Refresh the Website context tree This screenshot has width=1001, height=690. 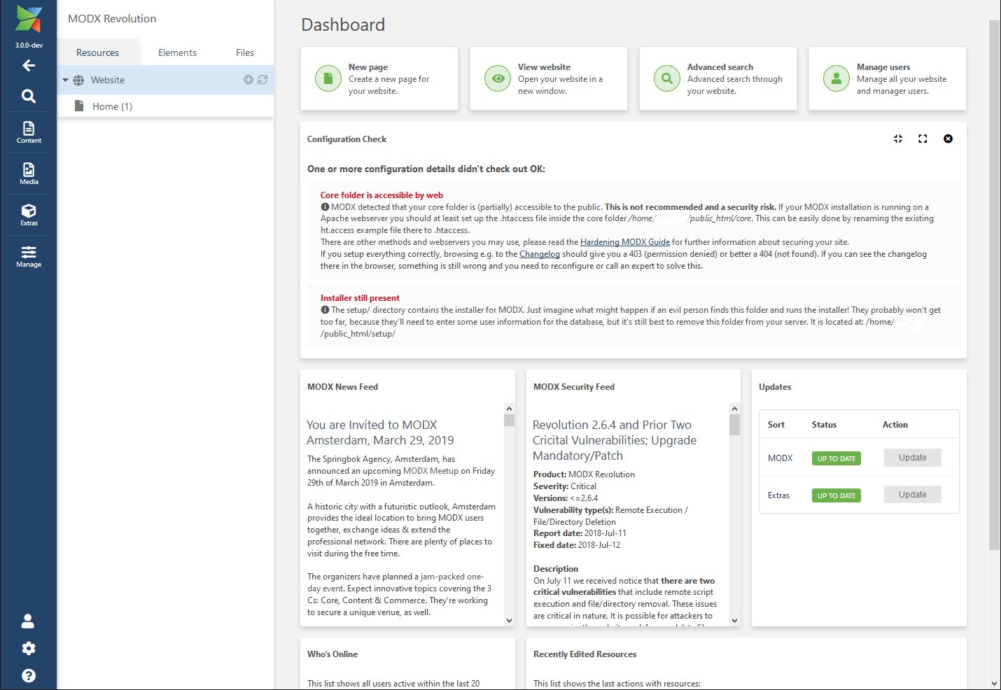pos(262,80)
